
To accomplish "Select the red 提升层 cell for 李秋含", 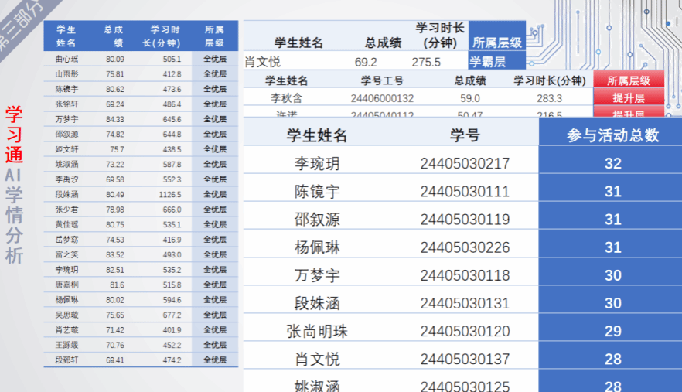I will pyautogui.click(x=629, y=98).
